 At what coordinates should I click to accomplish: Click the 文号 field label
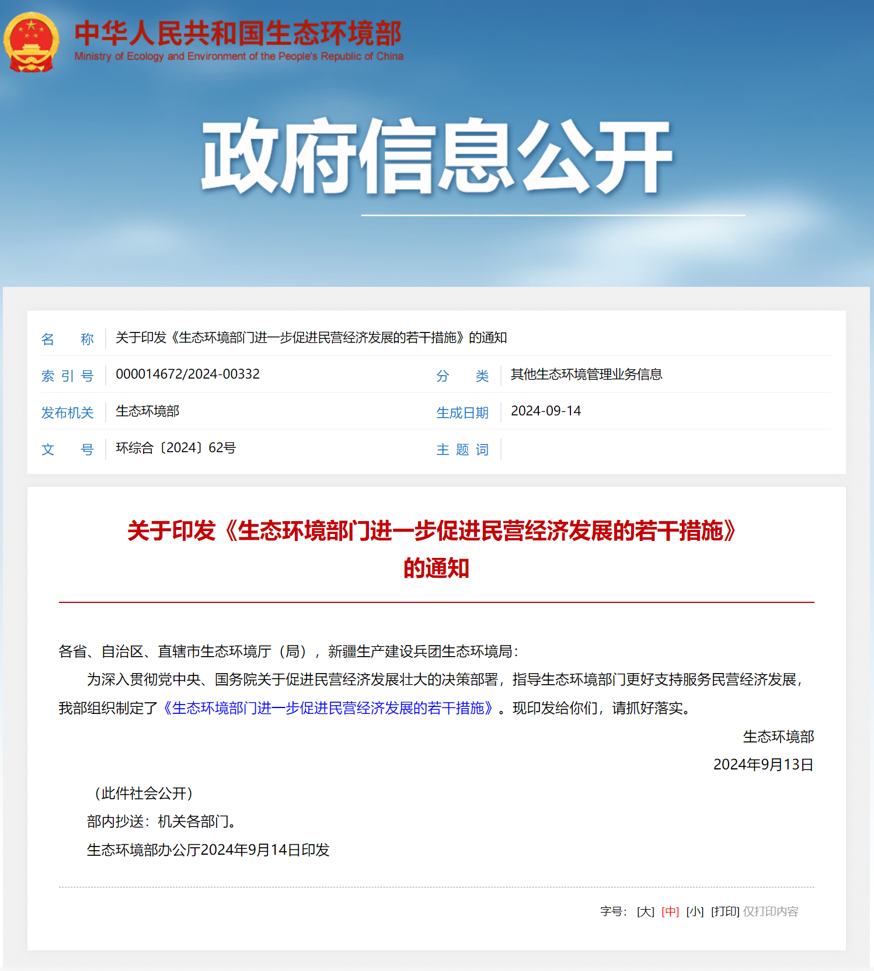(67, 449)
